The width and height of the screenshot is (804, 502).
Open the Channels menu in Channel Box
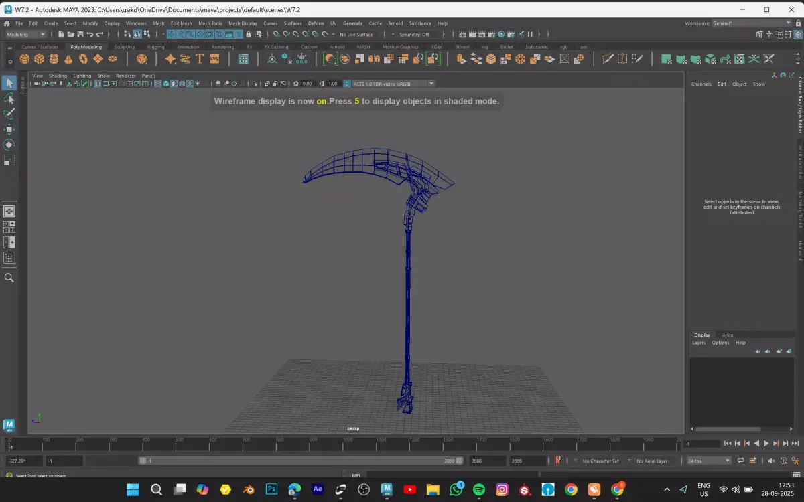pyautogui.click(x=701, y=84)
